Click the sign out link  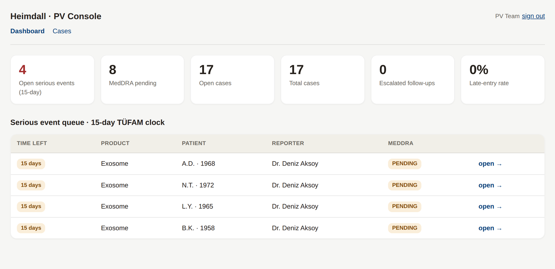[x=533, y=16]
